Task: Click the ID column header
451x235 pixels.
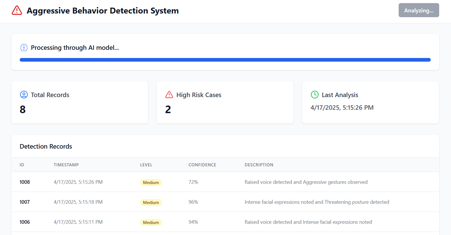Action: click(x=22, y=165)
